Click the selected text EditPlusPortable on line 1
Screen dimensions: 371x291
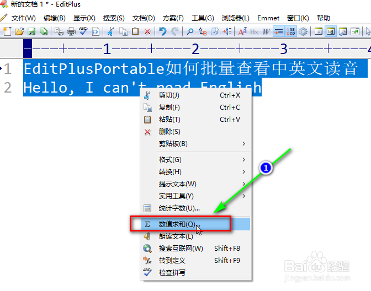94,68
